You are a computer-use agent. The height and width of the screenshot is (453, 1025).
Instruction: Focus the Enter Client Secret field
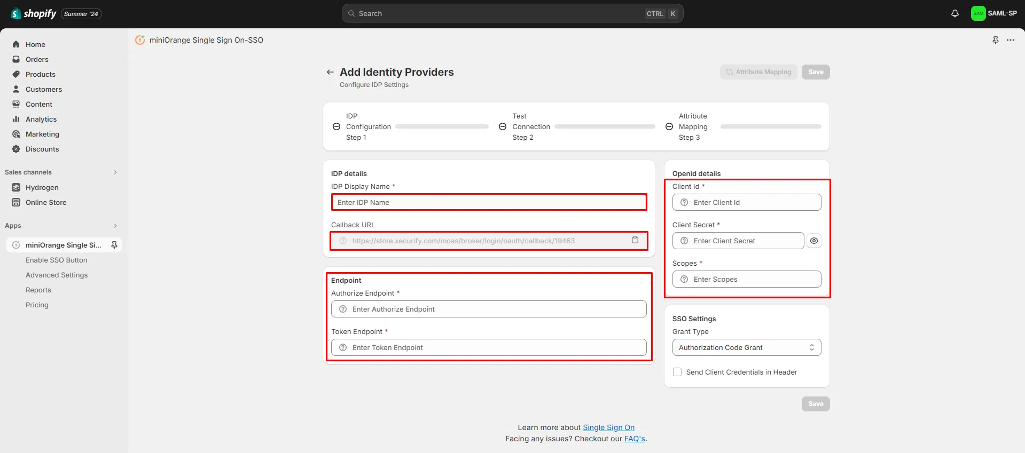[738, 241]
